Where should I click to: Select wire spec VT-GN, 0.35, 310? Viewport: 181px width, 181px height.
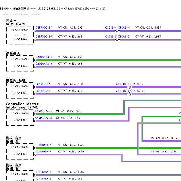tap(70, 84)
